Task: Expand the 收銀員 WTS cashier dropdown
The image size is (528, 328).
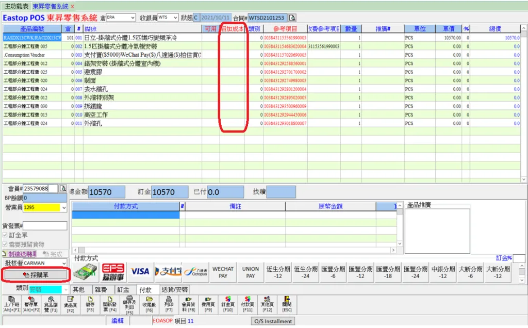Action: [175, 18]
